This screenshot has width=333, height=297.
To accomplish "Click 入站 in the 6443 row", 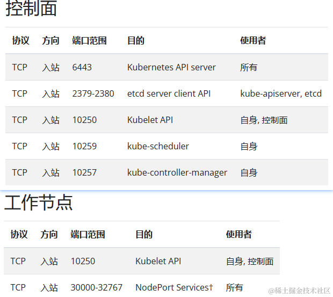I will (50, 67).
